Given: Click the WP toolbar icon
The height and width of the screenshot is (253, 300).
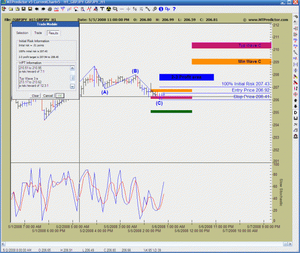Looking at the screenshot, I should pyautogui.click(x=63, y=9).
